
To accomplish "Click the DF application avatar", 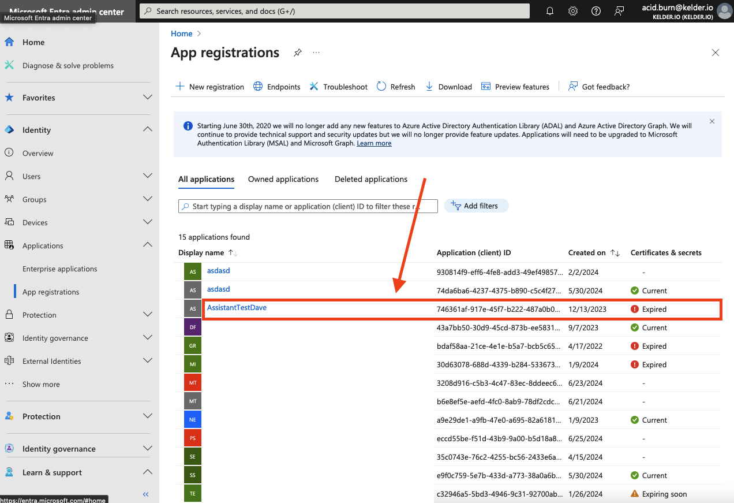I will click(193, 327).
